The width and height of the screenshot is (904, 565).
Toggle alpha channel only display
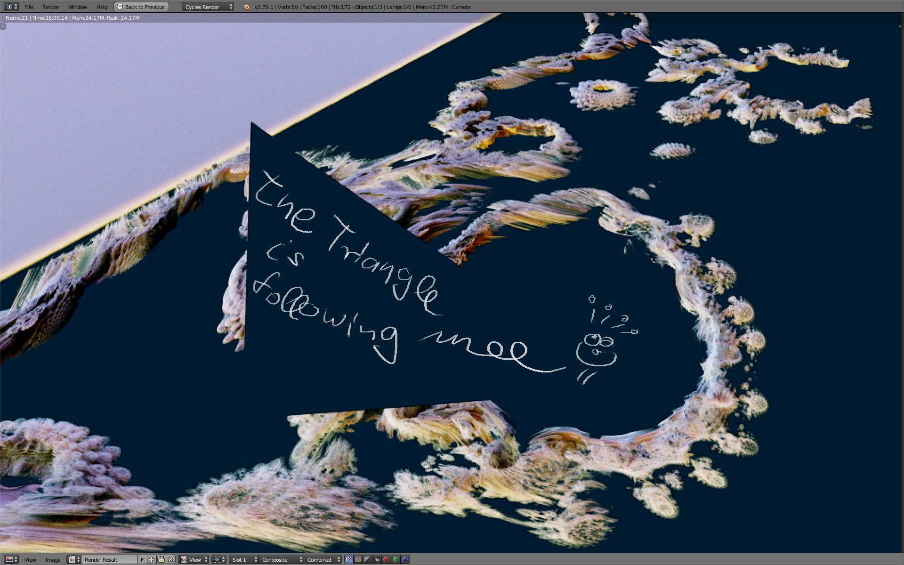pos(367,559)
